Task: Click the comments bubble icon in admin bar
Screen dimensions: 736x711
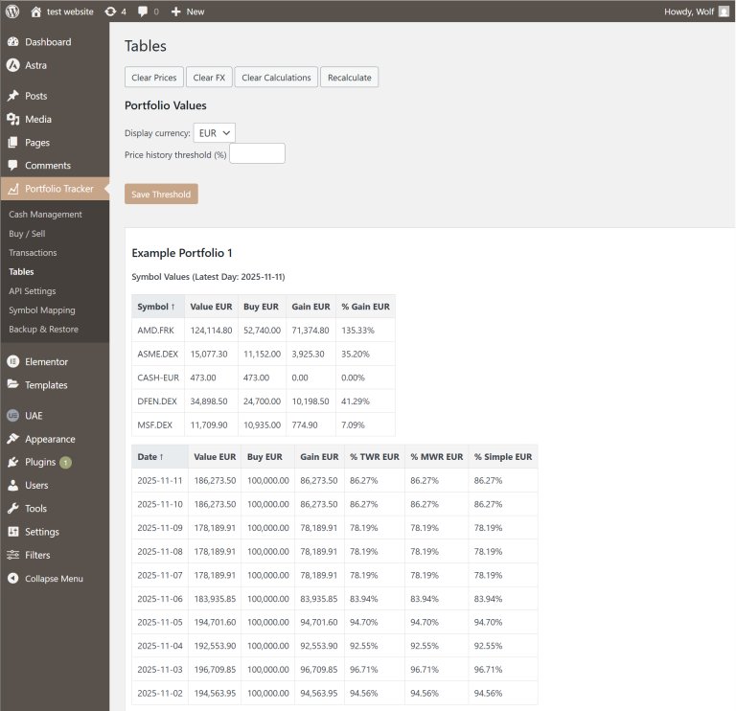Action: (x=143, y=11)
